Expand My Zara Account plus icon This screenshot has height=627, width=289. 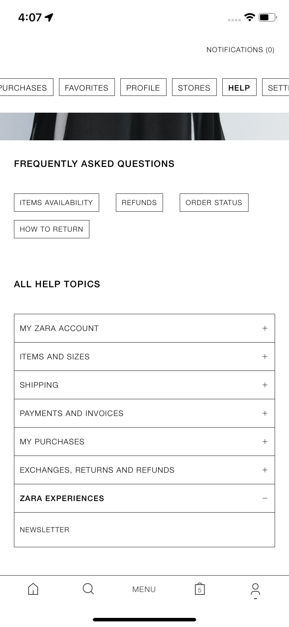point(265,328)
